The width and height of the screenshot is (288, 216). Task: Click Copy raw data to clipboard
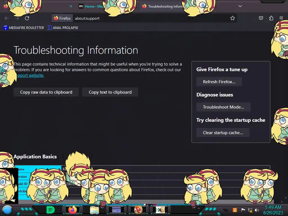click(46, 92)
